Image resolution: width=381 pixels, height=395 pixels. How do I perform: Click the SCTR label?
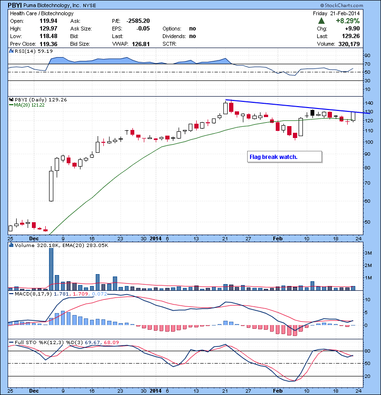pos(170,44)
